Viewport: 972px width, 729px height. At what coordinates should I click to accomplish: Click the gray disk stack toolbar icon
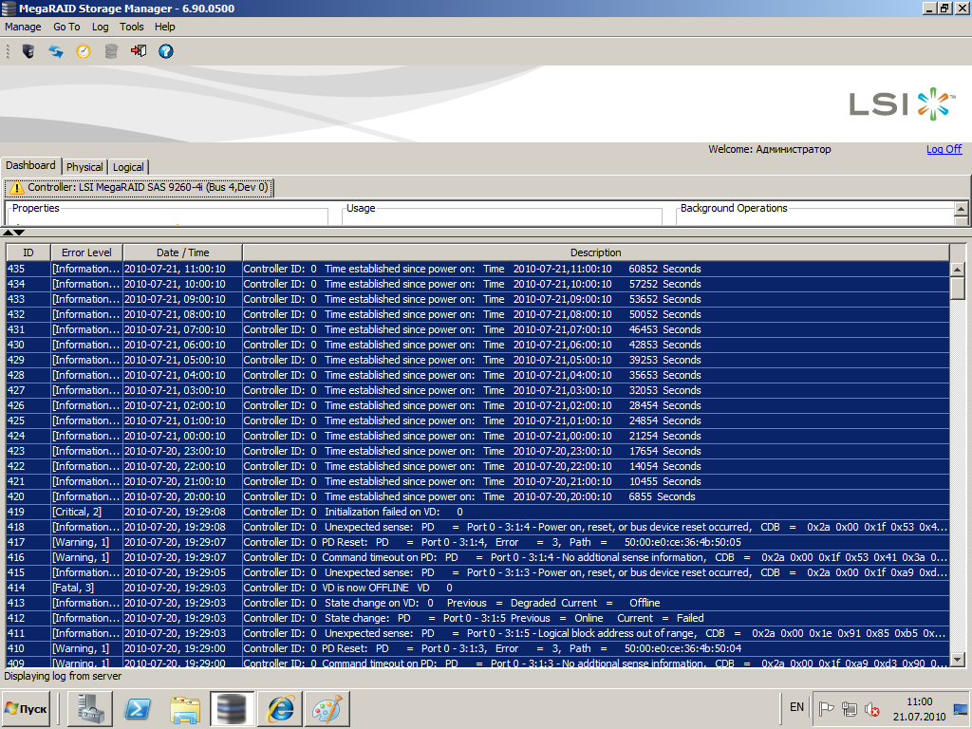[111, 51]
